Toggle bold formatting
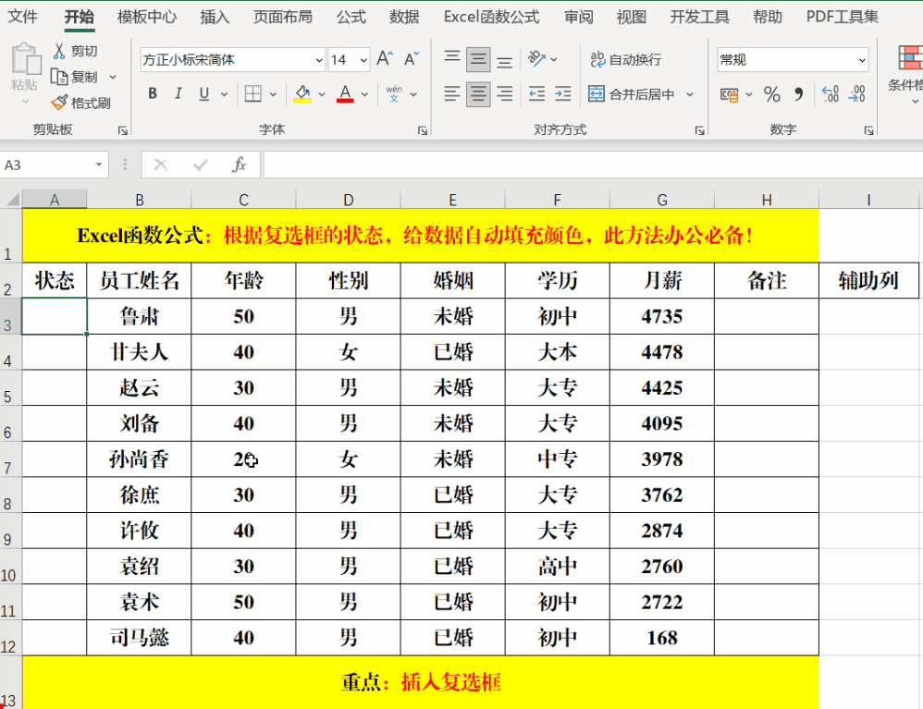The height and width of the screenshot is (709, 923). coord(153,93)
